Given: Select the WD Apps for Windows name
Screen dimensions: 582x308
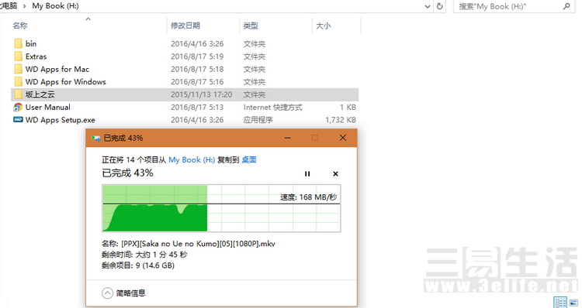Looking at the screenshot, I should (66, 81).
